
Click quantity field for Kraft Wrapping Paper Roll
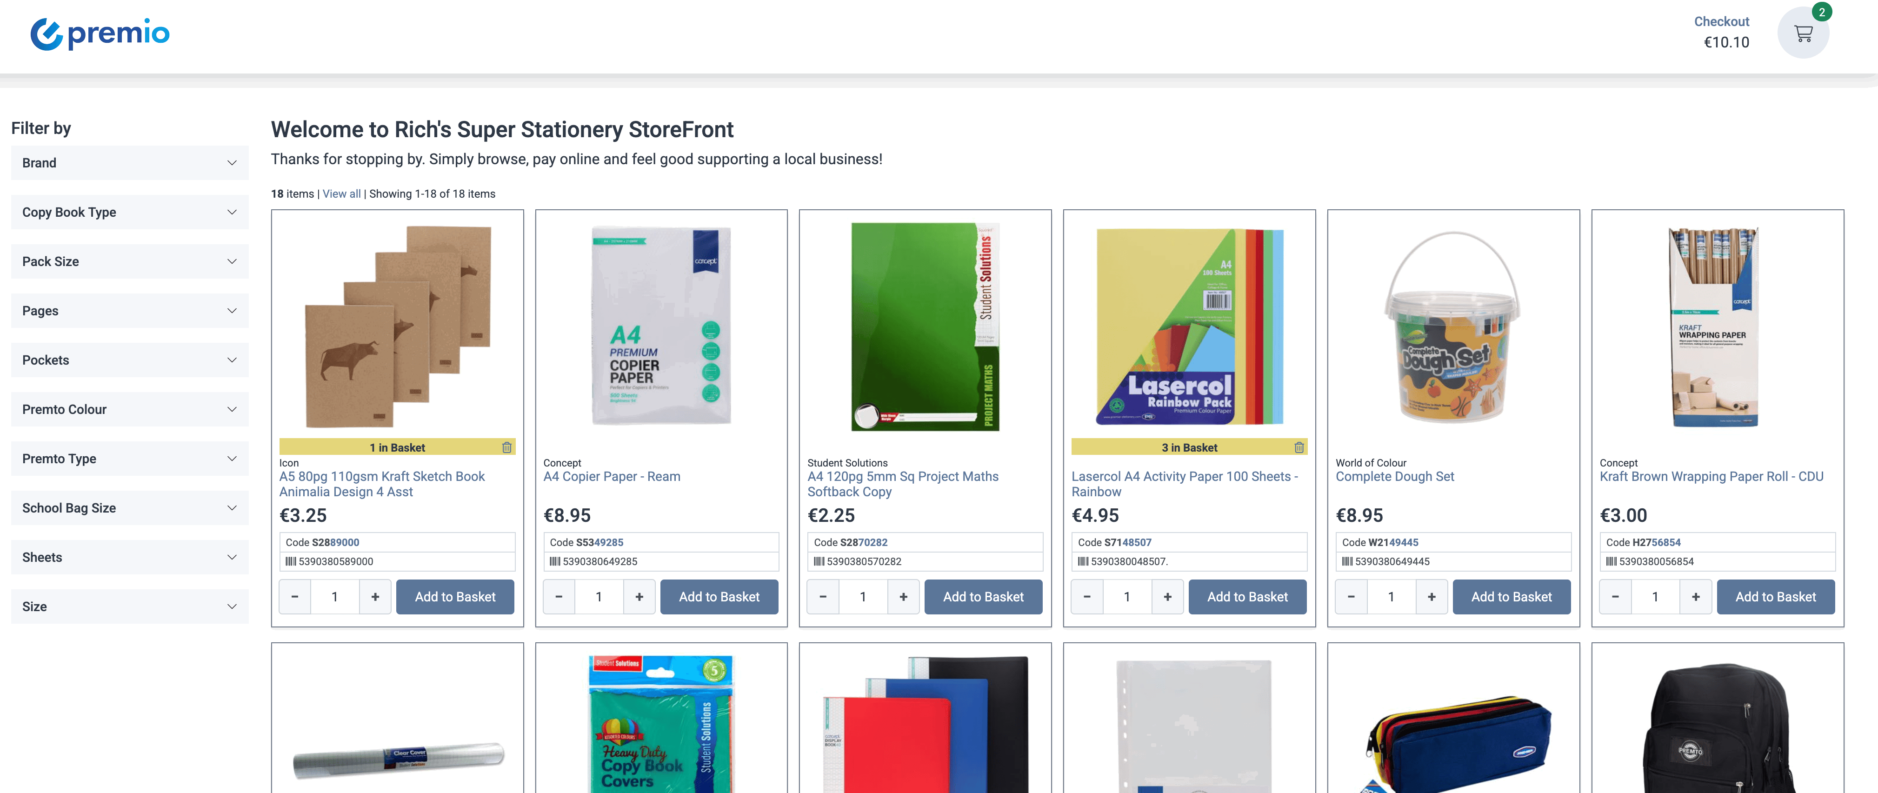(1654, 597)
